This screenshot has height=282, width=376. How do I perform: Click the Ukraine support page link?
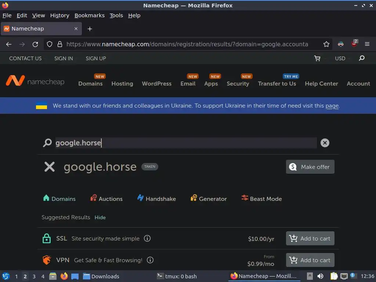click(332, 106)
